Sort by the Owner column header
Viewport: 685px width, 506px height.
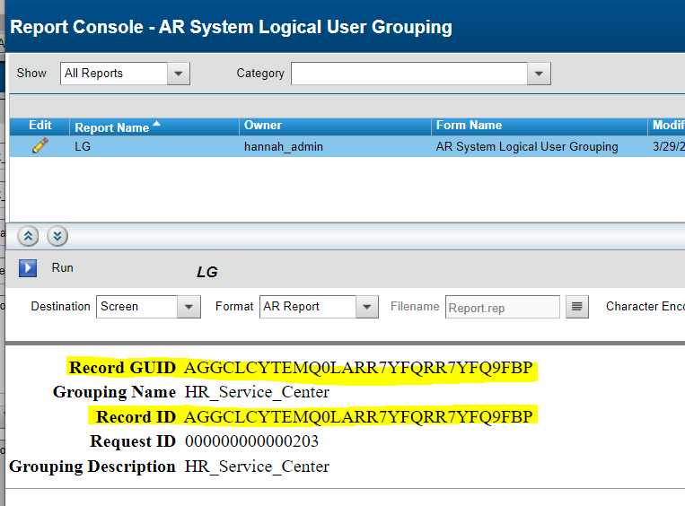tap(262, 126)
